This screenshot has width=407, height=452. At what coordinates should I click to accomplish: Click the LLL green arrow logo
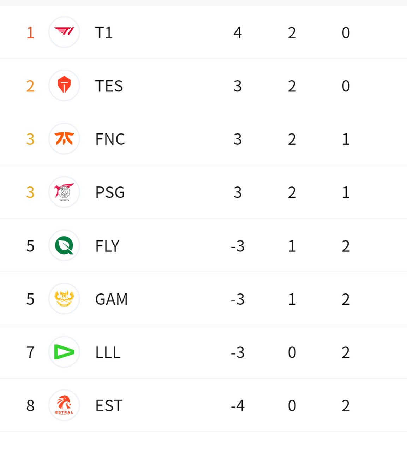pos(64,352)
